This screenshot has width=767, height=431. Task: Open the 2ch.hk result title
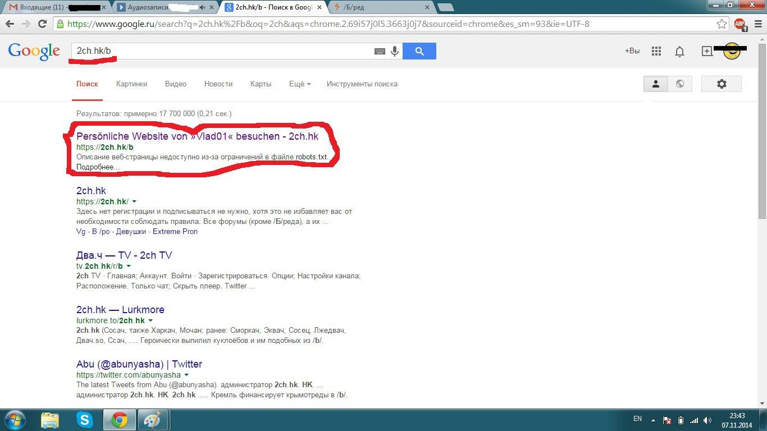click(91, 191)
